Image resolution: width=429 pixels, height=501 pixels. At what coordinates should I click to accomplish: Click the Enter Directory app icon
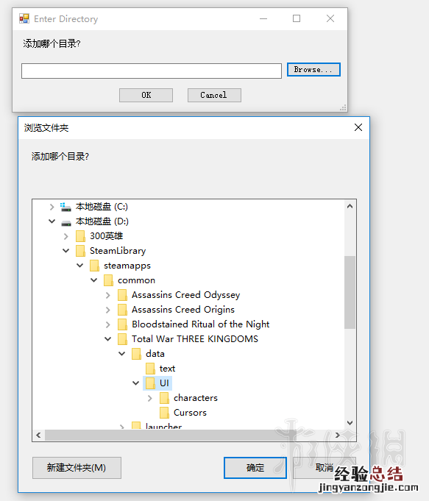24,18
